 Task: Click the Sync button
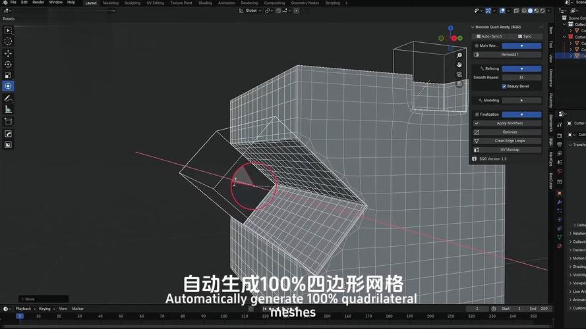pos(525,36)
